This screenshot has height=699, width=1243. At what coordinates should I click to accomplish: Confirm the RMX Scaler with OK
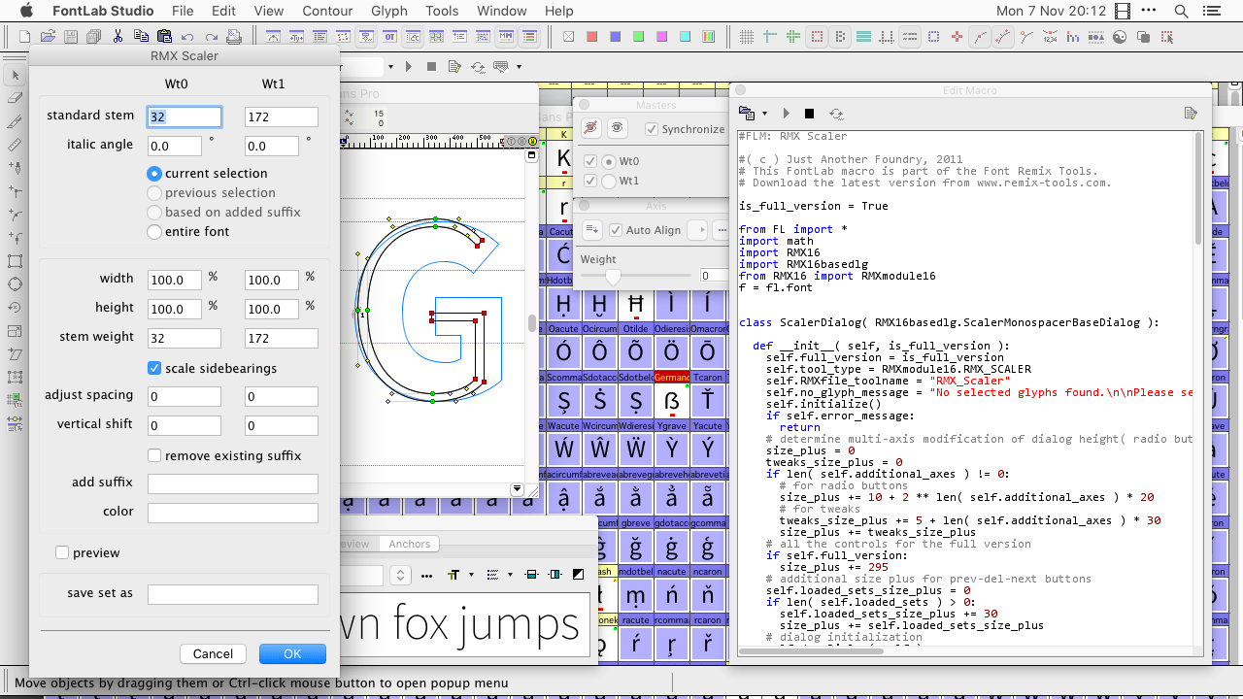[292, 653]
